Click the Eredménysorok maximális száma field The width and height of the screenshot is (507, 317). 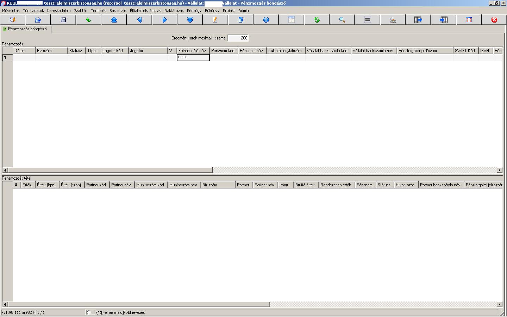238,38
